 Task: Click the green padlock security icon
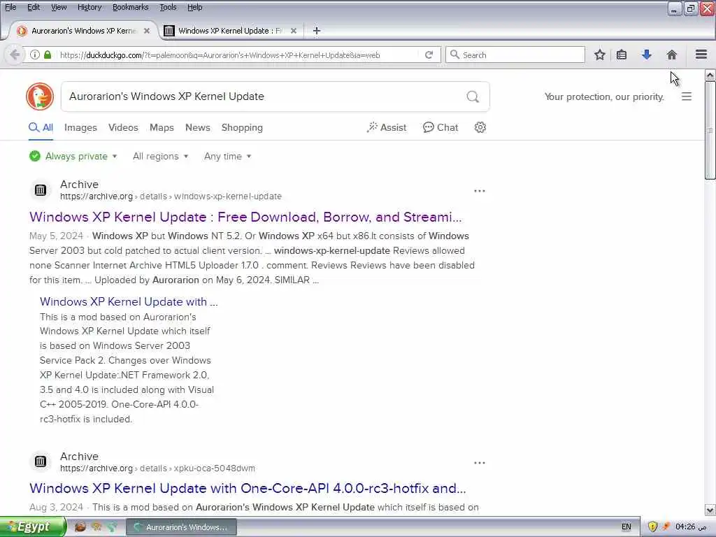point(48,55)
